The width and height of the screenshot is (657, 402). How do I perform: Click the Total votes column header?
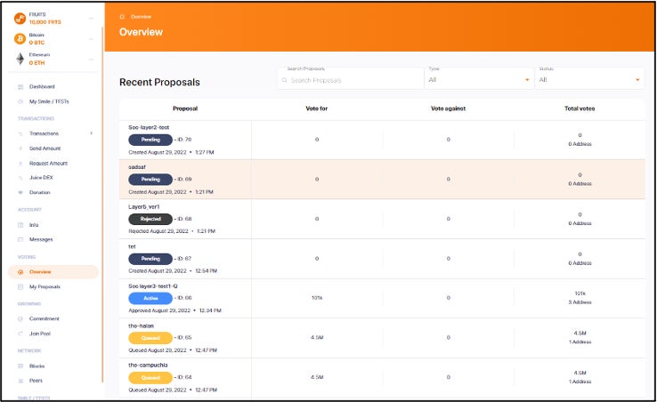pyautogui.click(x=580, y=109)
